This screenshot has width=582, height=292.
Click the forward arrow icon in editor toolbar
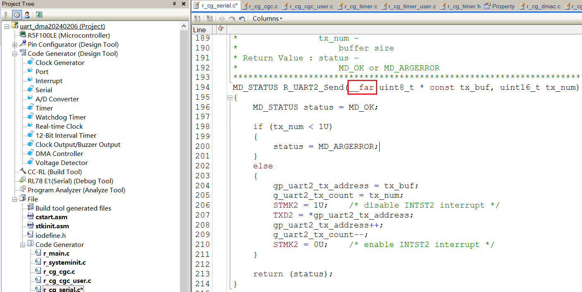point(222,19)
